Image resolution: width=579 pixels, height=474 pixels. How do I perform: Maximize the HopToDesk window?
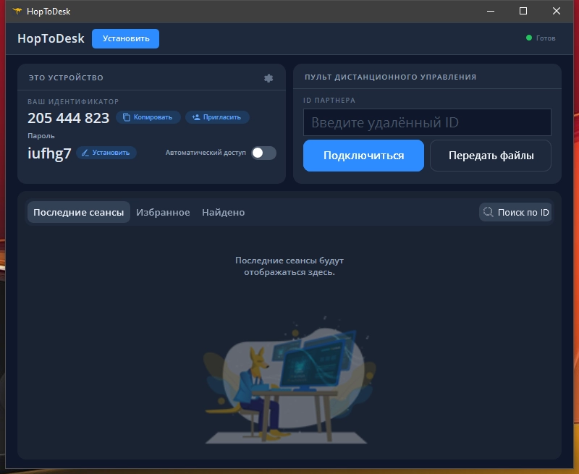tap(523, 11)
